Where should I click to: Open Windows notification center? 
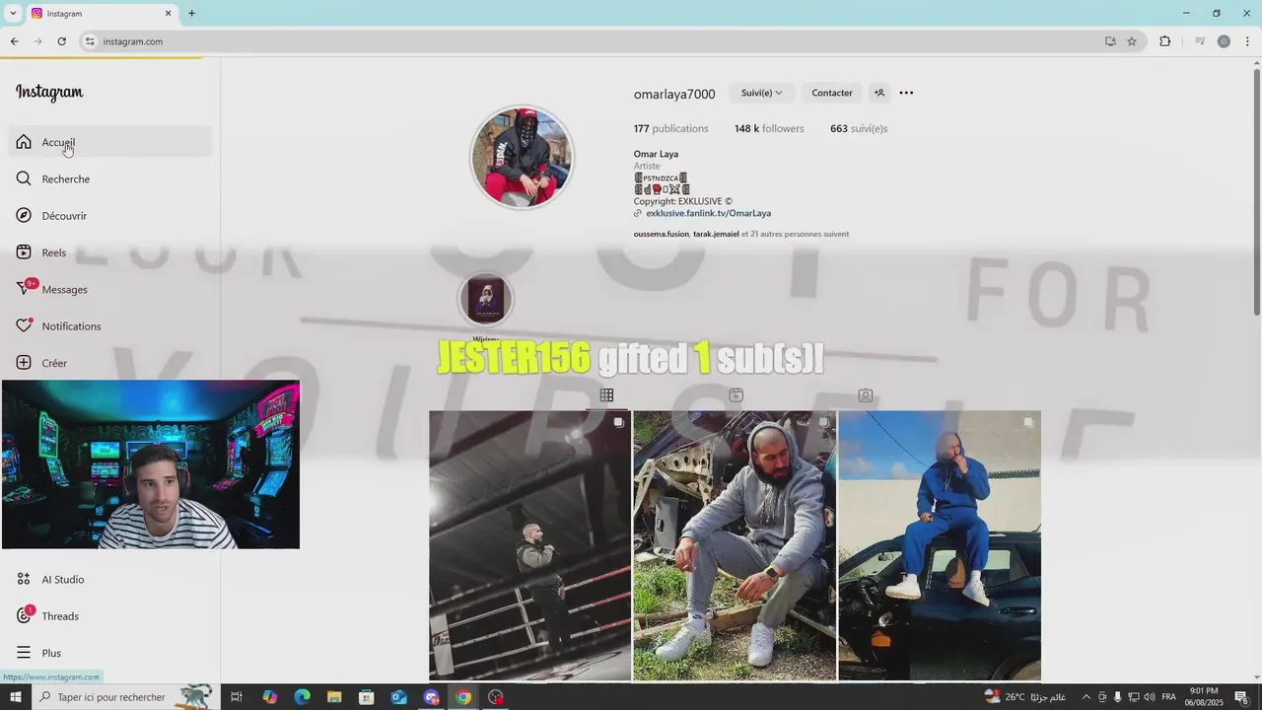(x=1241, y=697)
